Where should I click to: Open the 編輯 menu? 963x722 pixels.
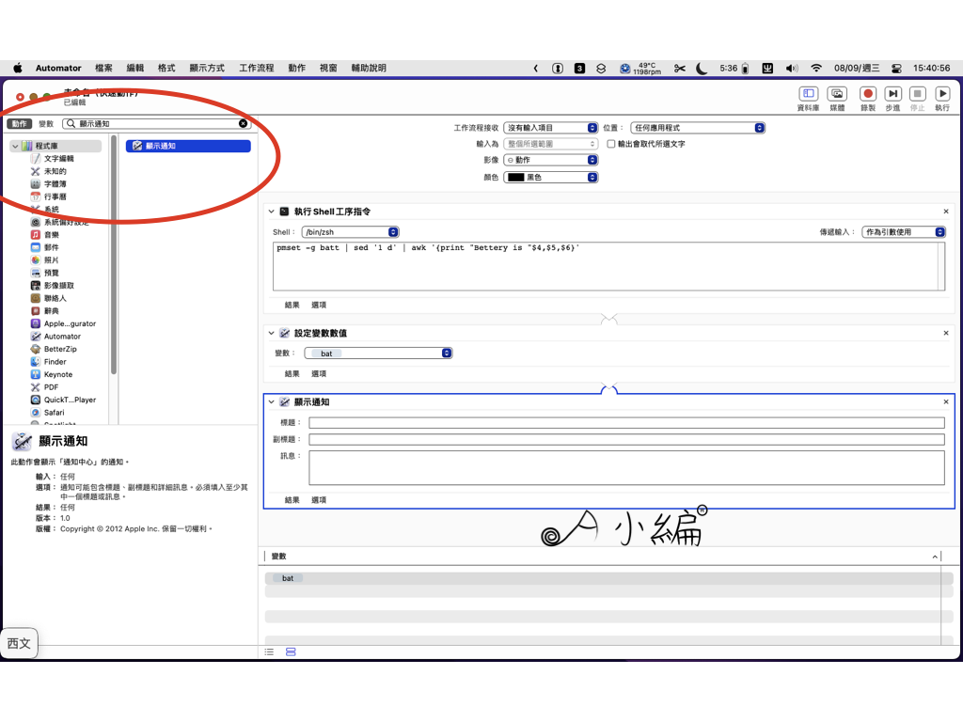135,68
